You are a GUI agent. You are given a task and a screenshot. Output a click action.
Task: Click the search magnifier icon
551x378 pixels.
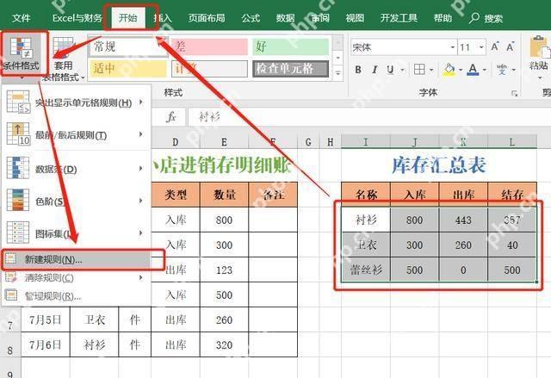point(474,18)
